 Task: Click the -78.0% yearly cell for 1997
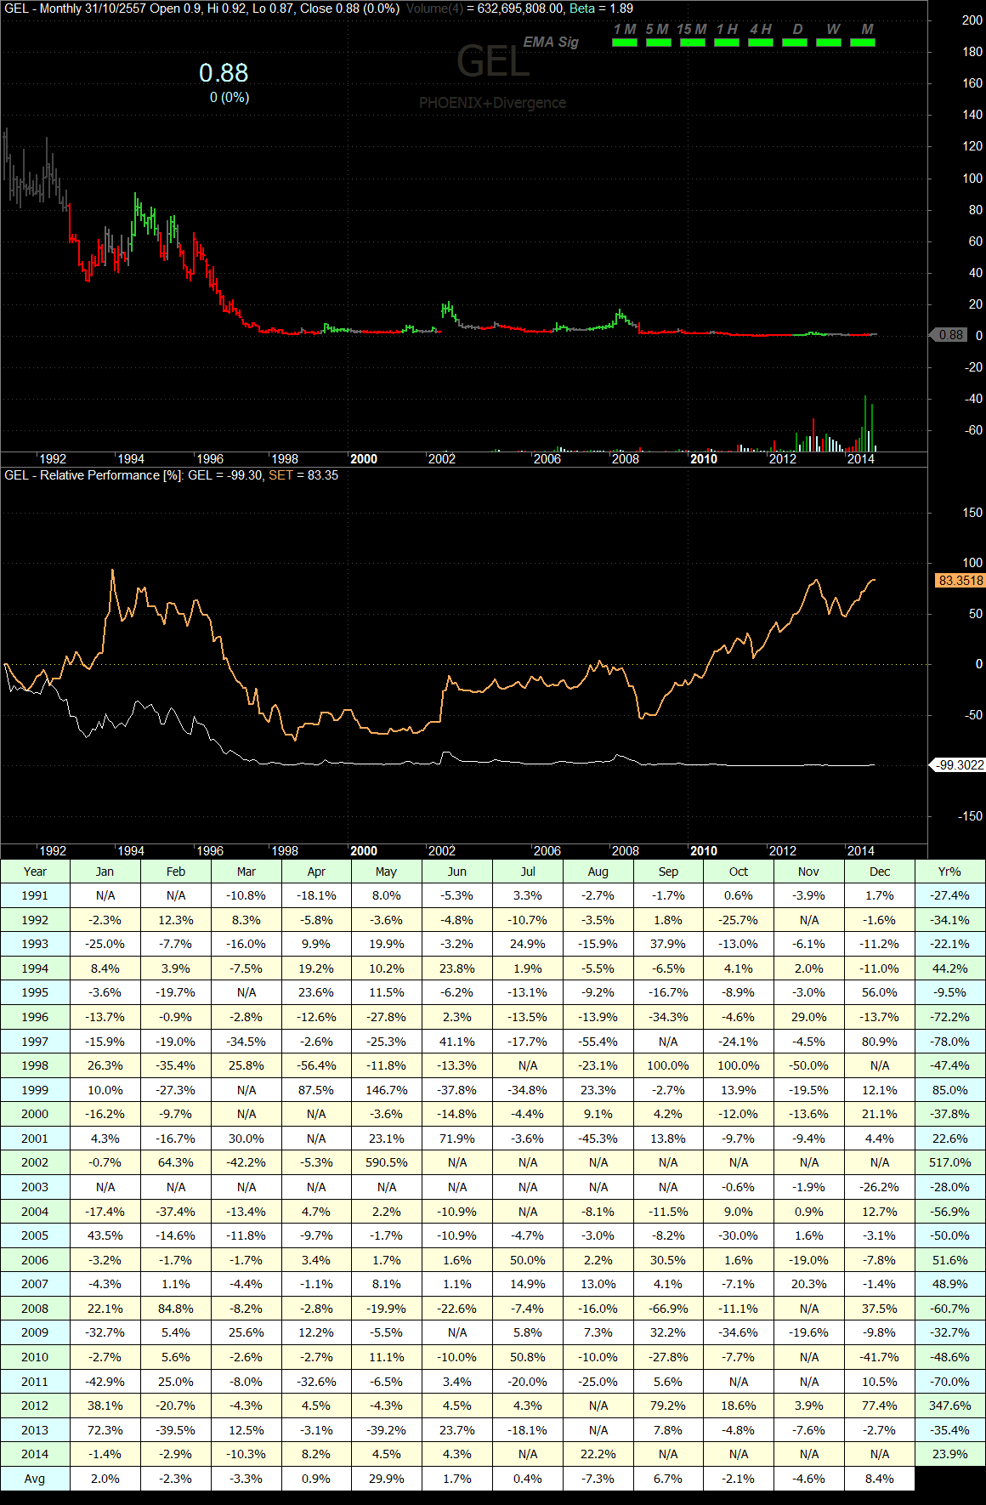coord(950,1042)
